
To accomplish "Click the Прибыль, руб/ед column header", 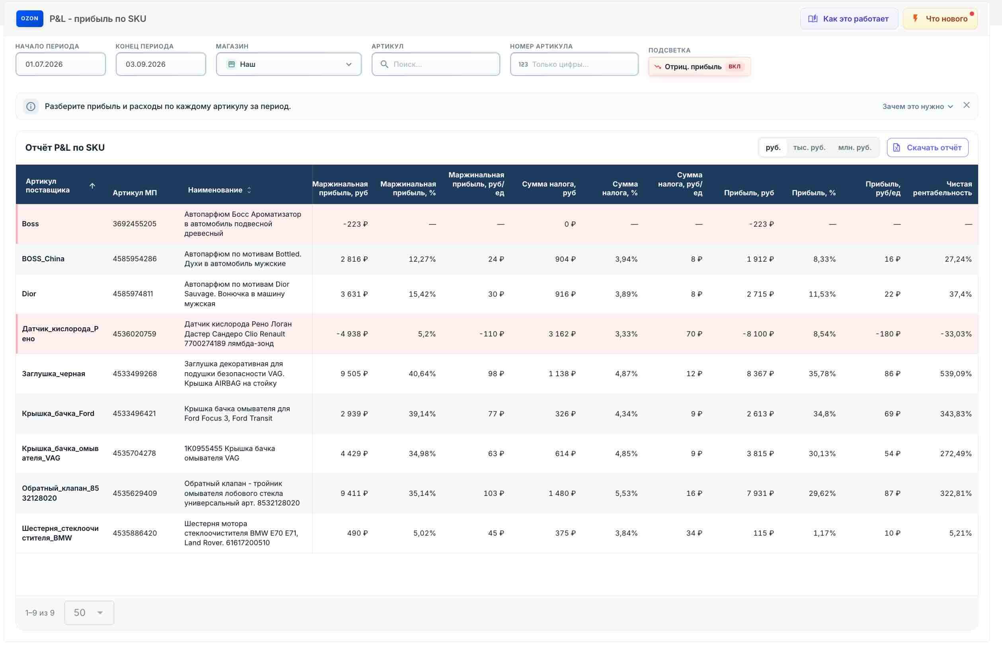I will (883, 188).
